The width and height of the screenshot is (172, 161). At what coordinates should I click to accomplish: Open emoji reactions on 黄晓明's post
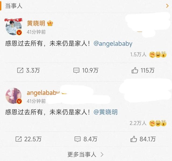(x=158, y=54)
